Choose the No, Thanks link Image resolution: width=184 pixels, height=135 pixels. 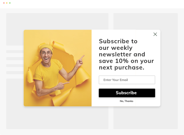pos(127,101)
